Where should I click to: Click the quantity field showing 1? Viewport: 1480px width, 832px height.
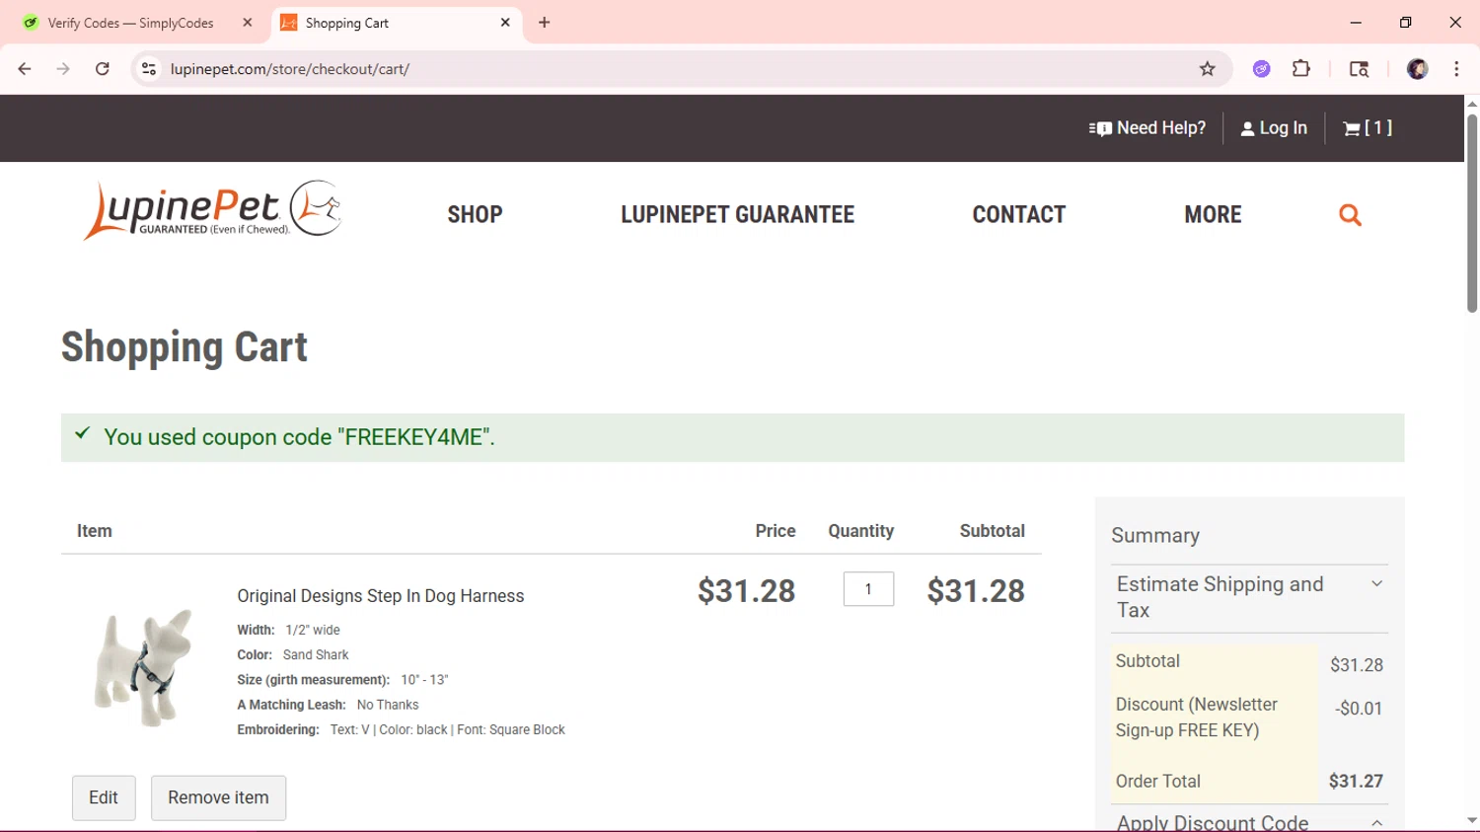[x=868, y=589]
